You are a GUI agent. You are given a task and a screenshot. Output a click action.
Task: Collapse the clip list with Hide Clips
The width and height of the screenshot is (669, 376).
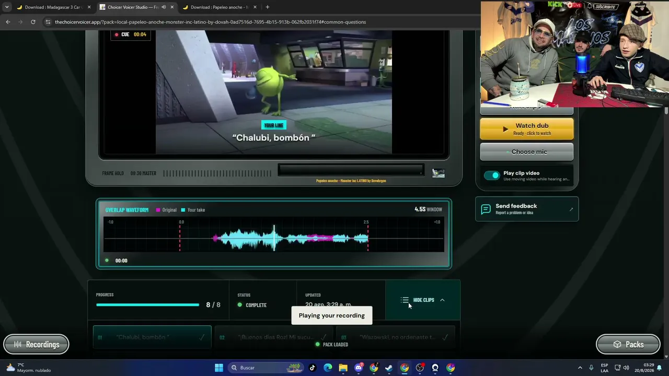423,300
